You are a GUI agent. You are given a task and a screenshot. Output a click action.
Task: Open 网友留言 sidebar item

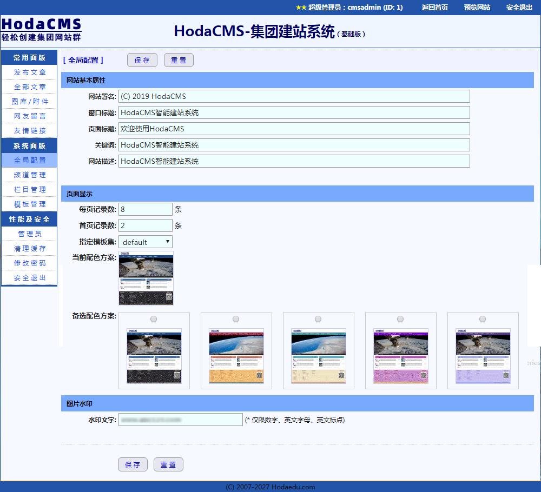[x=29, y=116]
